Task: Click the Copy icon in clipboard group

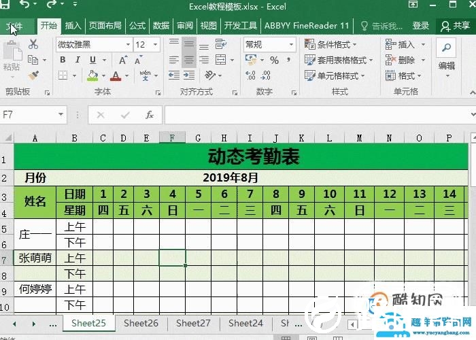Action: 33,60
